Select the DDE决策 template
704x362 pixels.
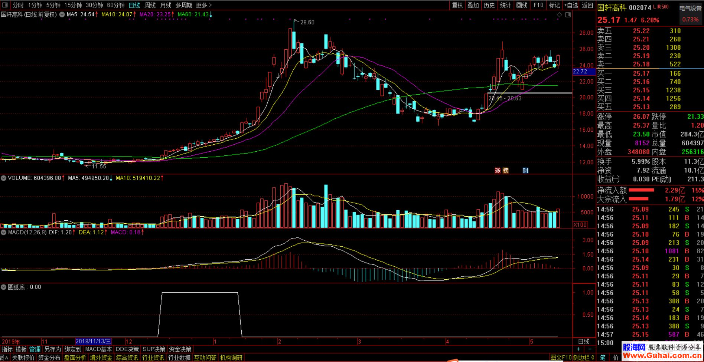[x=127, y=349]
